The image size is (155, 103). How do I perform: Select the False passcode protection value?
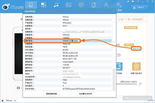pos(65,80)
